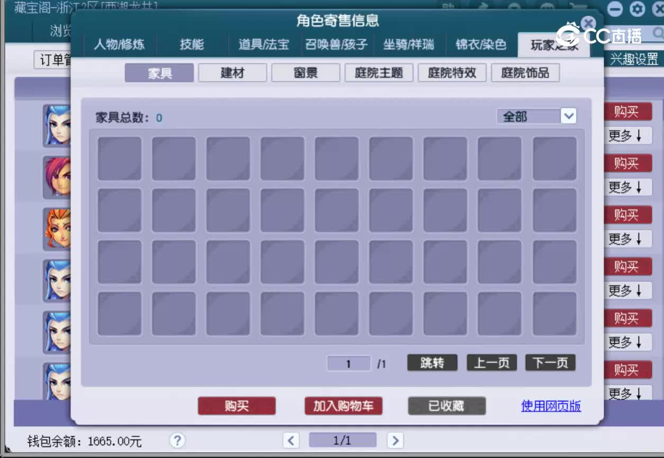Screen dimensions: 664x458
Task: Click the 已收藏 favorited button
Action: click(x=446, y=406)
